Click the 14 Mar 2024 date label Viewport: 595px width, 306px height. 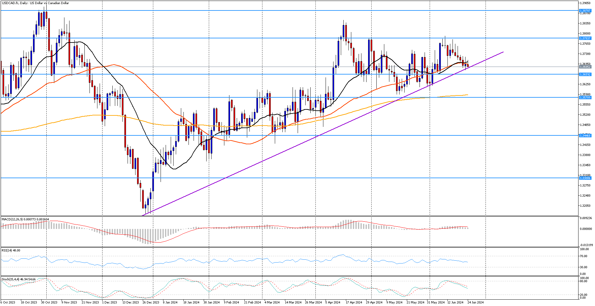293,303
